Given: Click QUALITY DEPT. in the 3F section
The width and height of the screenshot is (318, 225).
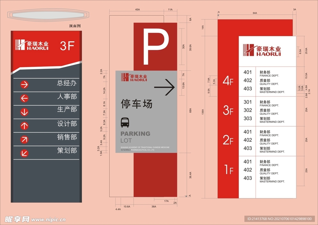Looking at the screenshot, I should pyautogui.click(x=269, y=114).
